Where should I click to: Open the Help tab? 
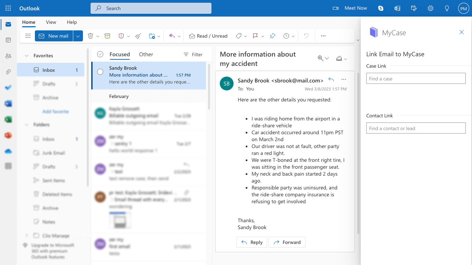[x=72, y=22]
